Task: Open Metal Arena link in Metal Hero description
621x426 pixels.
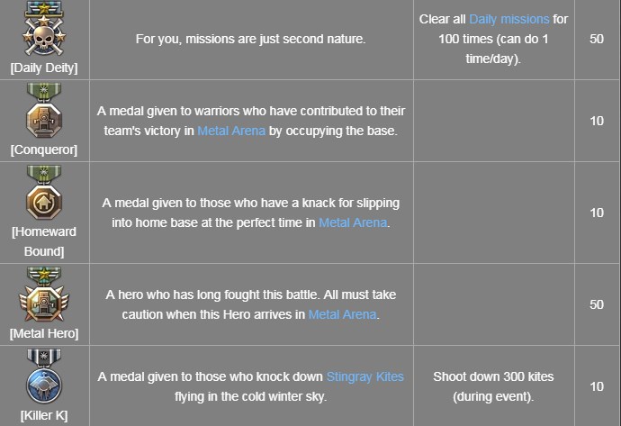Action: (343, 314)
